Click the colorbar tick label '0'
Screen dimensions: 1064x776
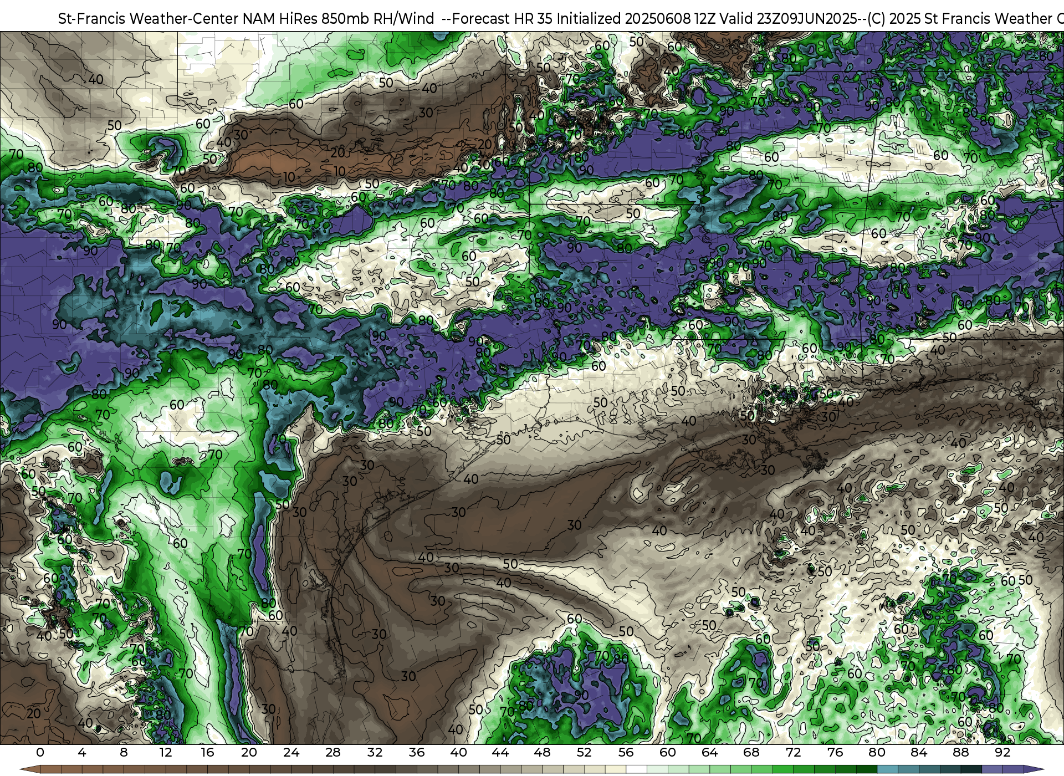[x=40, y=752]
